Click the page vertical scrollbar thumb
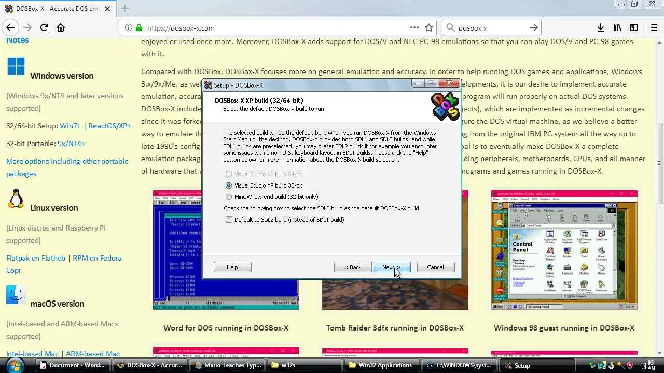This screenshot has width=664, height=373. (x=659, y=164)
